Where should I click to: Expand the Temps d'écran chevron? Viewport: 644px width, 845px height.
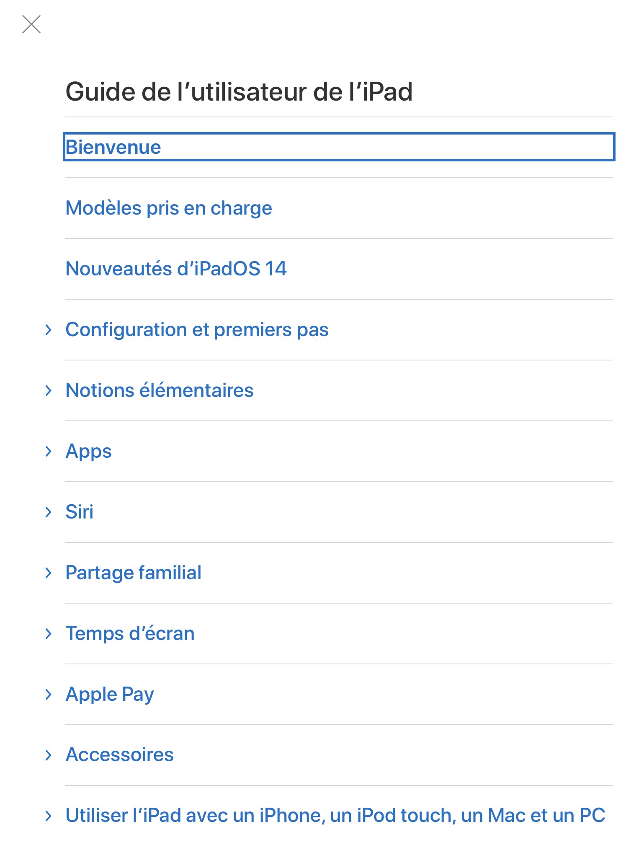[x=49, y=634]
